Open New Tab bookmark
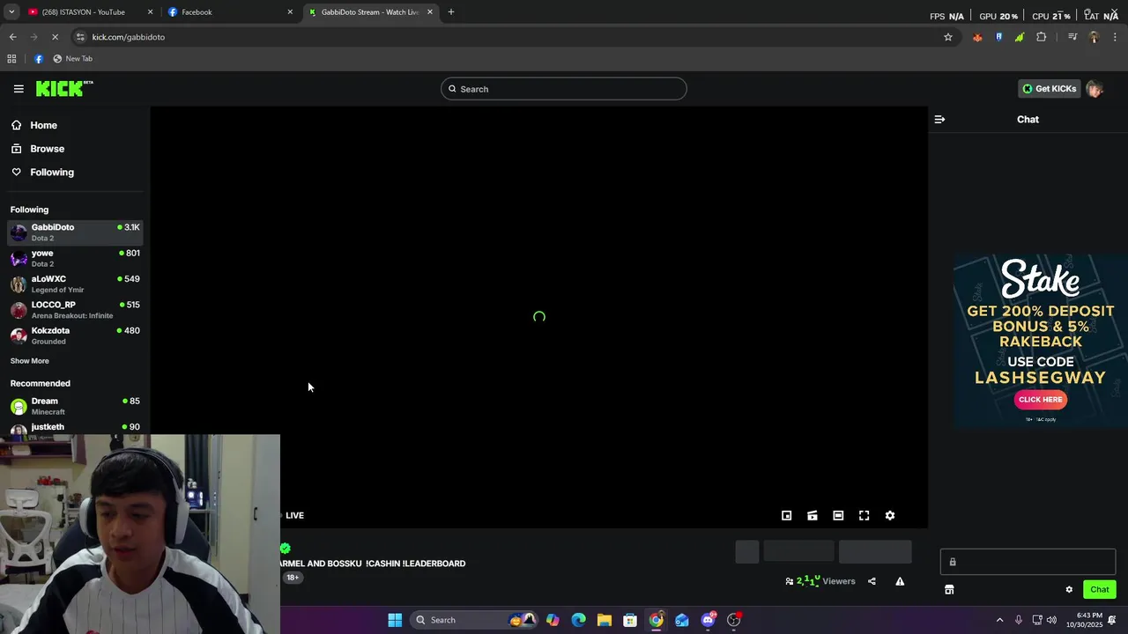 tap(72, 59)
